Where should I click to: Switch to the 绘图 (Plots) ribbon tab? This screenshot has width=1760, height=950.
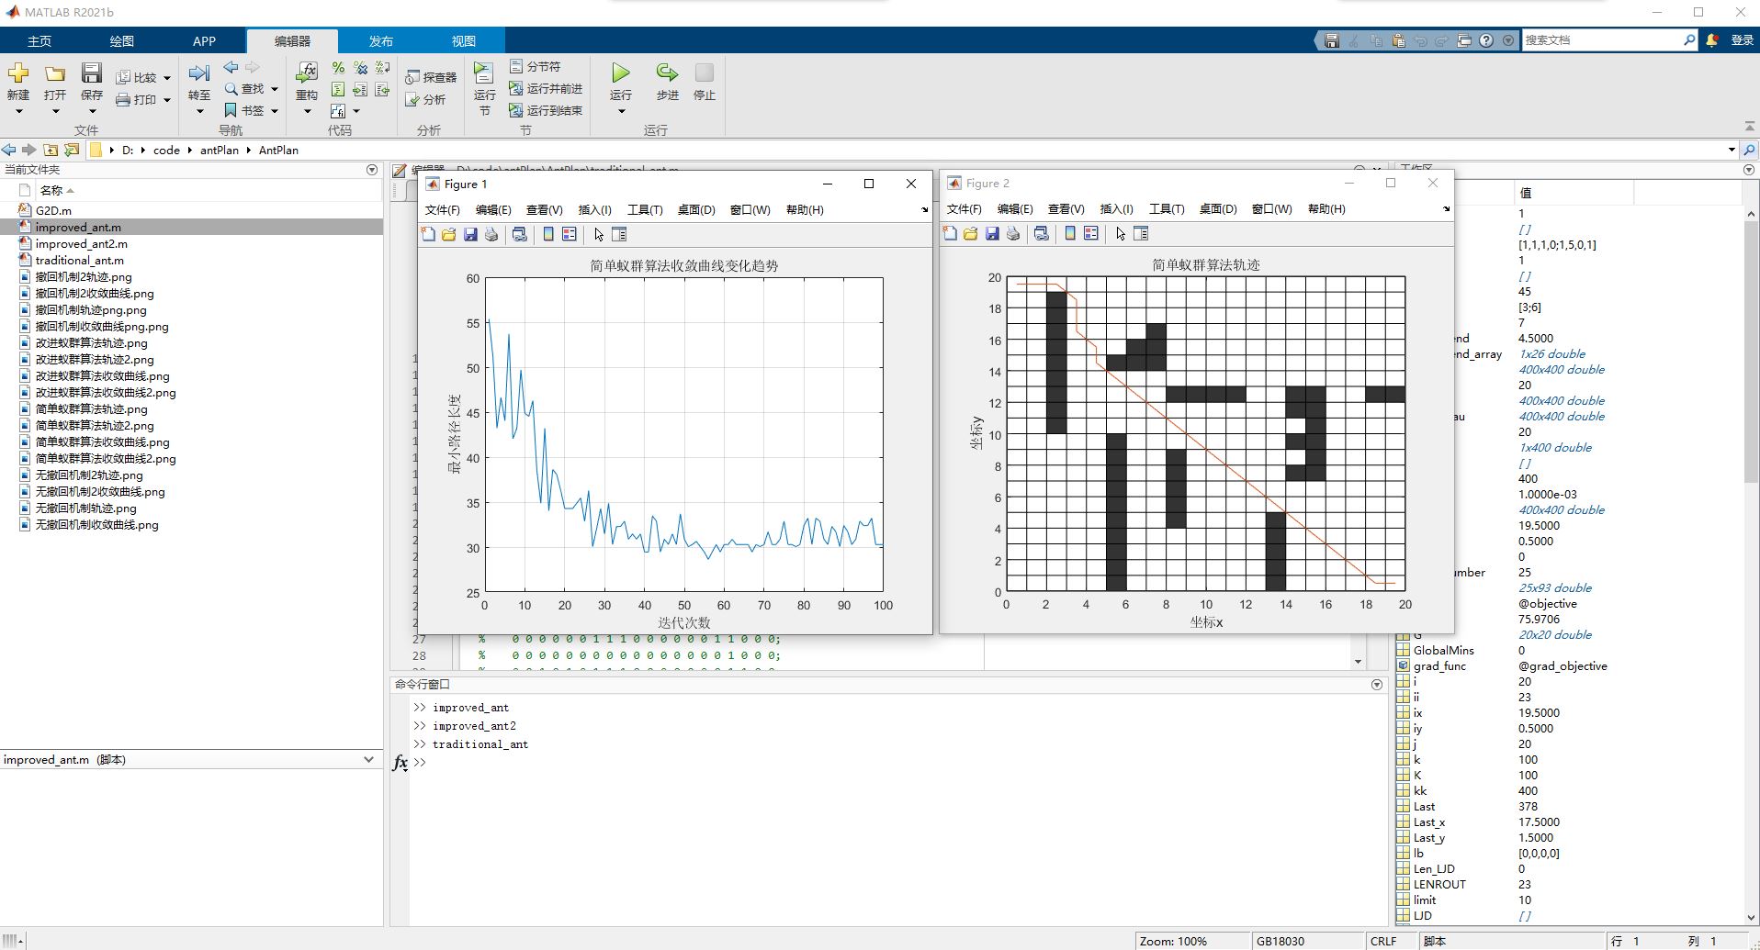click(x=121, y=41)
